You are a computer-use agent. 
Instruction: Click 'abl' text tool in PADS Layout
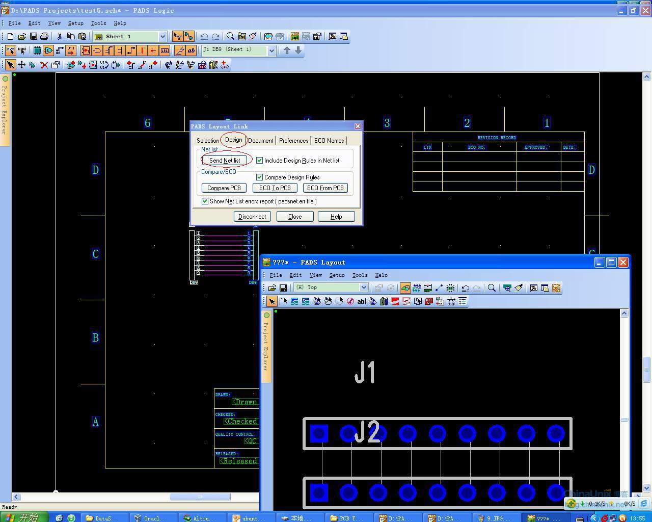point(361,301)
